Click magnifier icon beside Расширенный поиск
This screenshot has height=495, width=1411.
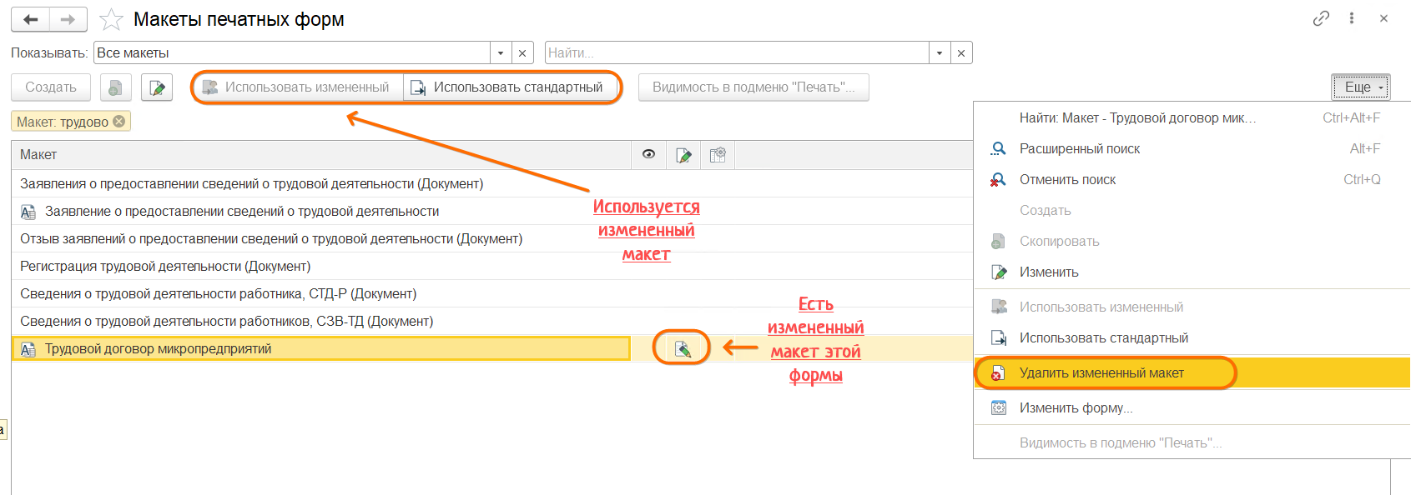pyautogui.click(x=998, y=149)
